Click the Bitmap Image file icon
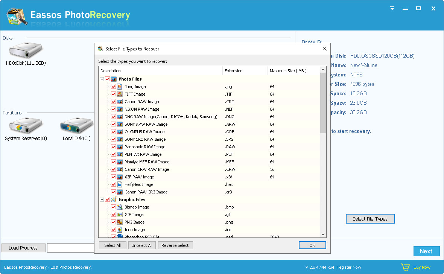This screenshot has height=274, width=444. [120, 207]
